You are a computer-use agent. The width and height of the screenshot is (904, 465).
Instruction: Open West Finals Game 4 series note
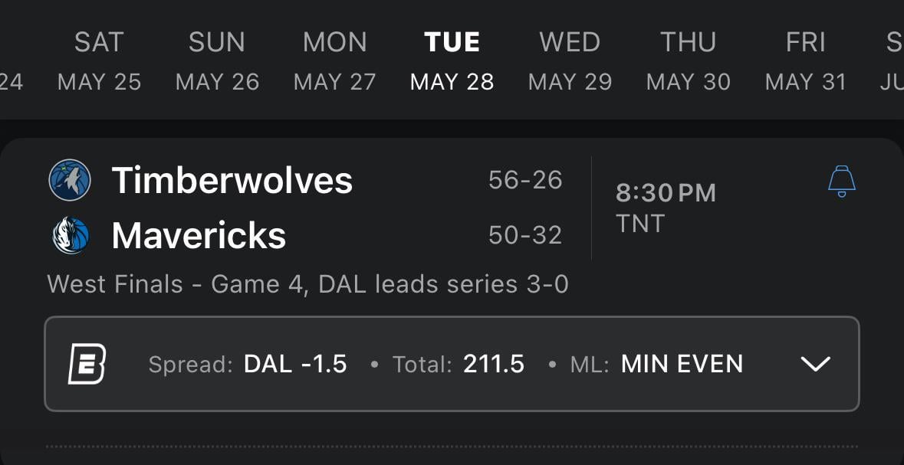tap(307, 284)
